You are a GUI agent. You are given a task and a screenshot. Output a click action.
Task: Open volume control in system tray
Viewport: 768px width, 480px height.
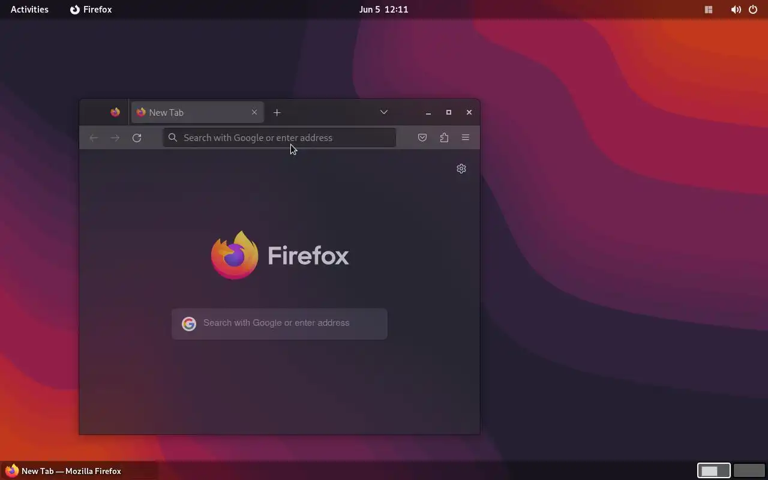(736, 10)
